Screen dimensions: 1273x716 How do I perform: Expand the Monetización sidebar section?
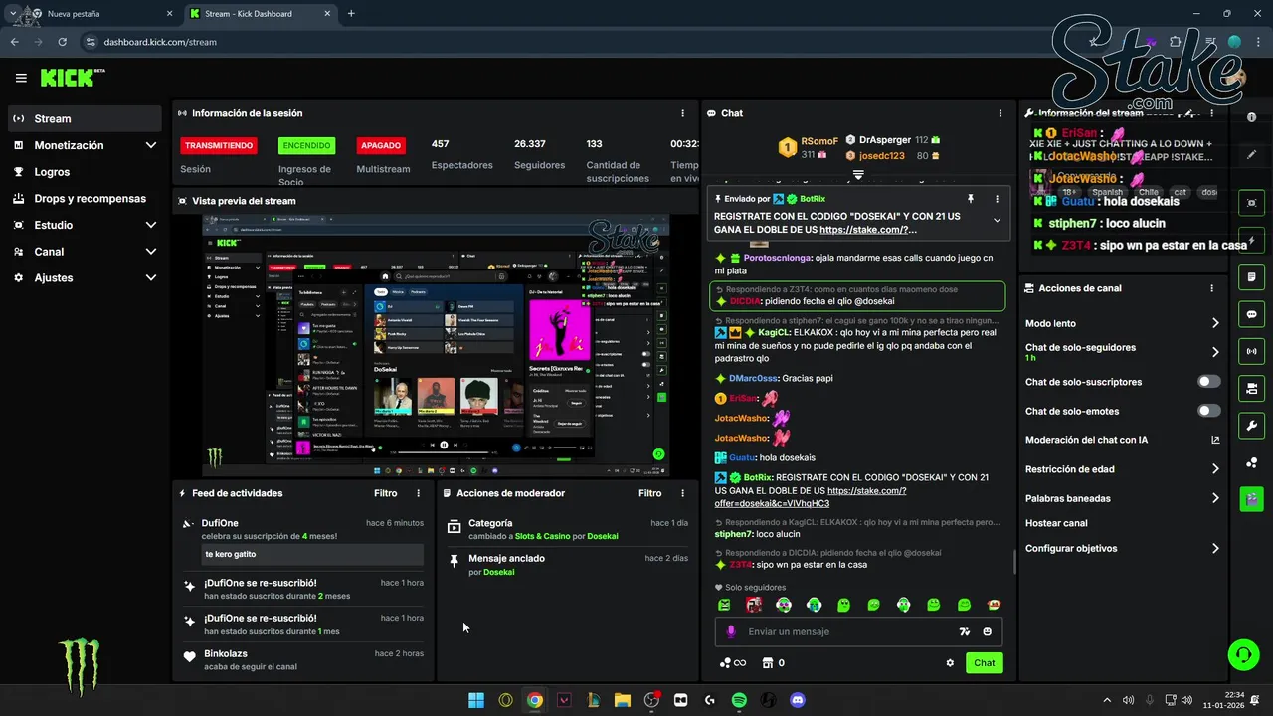pos(86,145)
